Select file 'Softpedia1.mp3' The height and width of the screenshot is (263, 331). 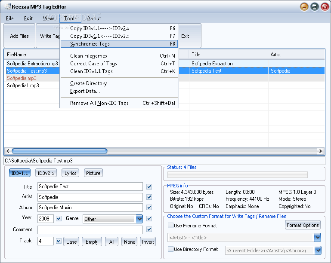tap(23, 86)
